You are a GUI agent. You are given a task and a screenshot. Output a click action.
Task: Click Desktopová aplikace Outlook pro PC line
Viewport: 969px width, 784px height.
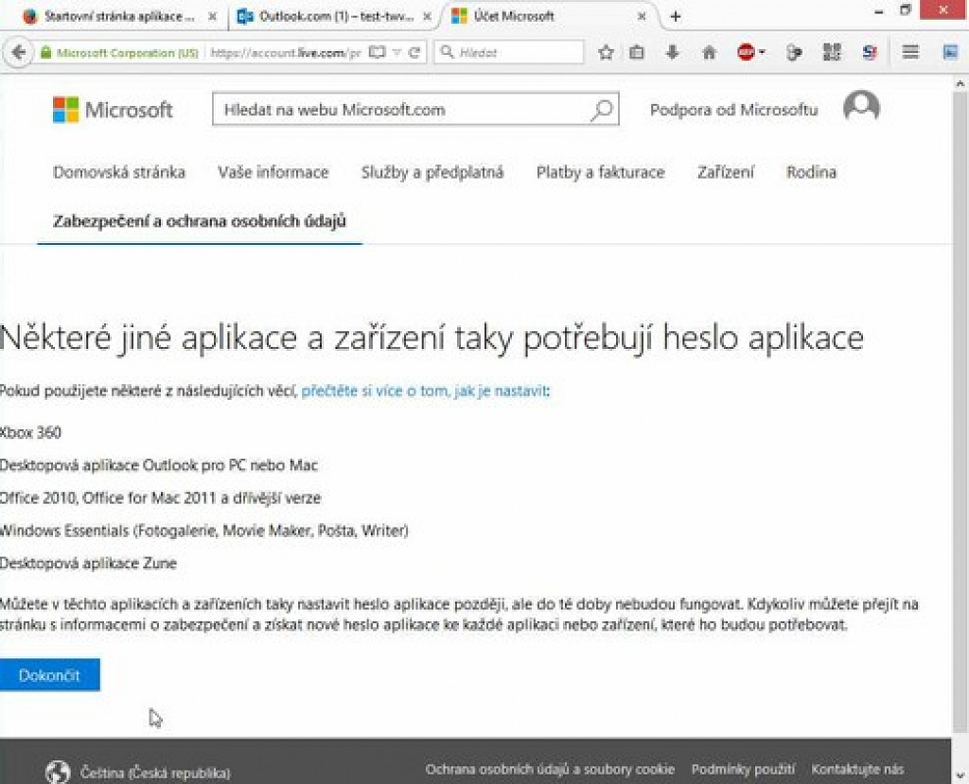point(159,465)
